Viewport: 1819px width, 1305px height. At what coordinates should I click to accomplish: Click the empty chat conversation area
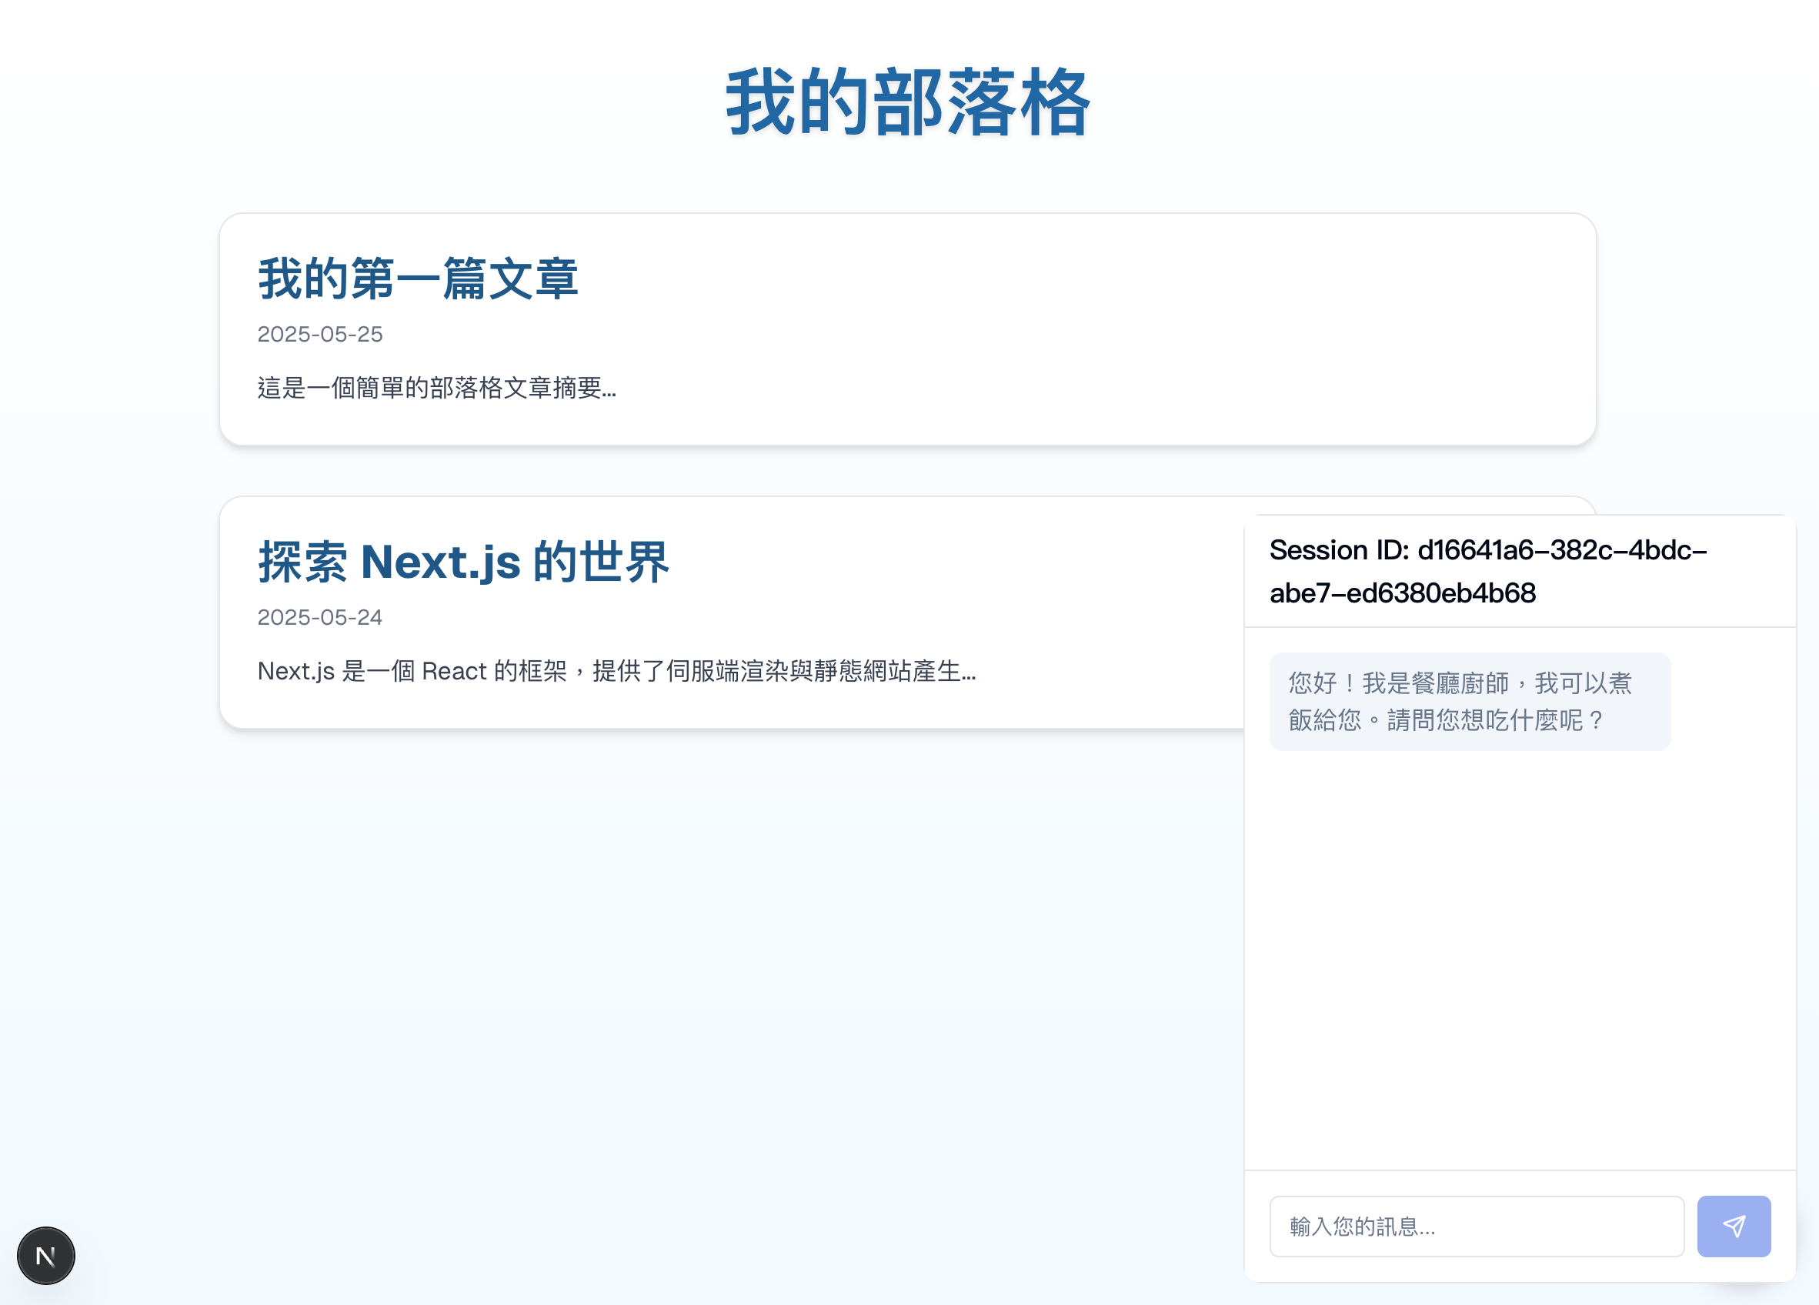tap(1519, 963)
